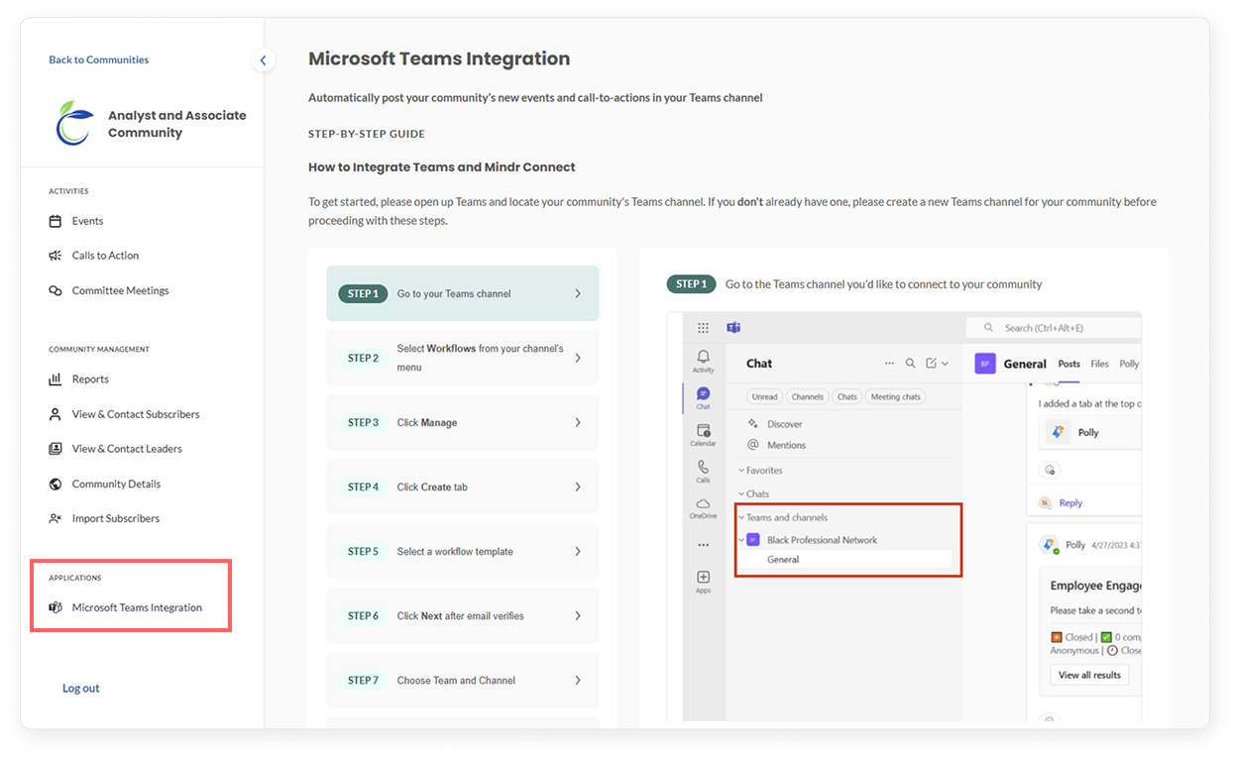
Task: Collapse the sidebar with the chevron button
Action: tap(263, 60)
